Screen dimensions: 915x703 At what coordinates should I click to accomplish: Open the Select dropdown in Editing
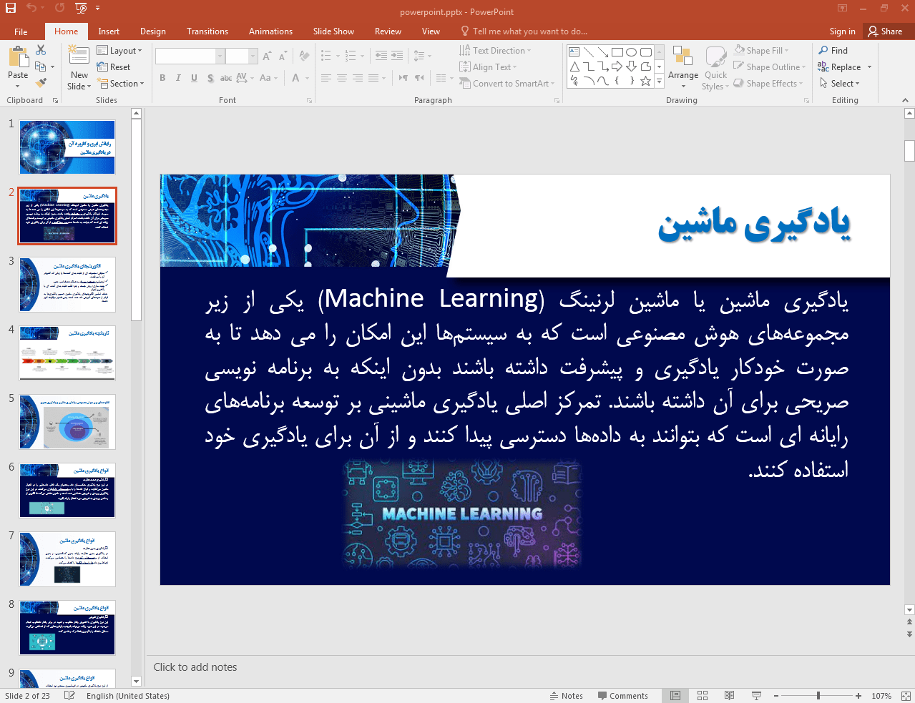click(x=840, y=84)
